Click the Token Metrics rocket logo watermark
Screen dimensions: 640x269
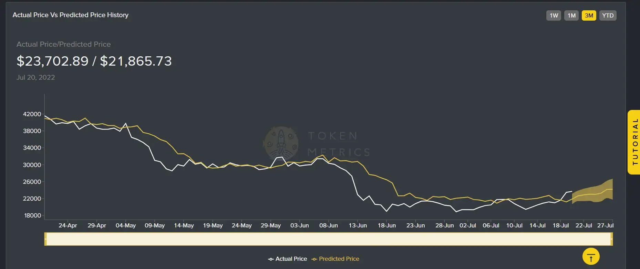pyautogui.click(x=281, y=143)
